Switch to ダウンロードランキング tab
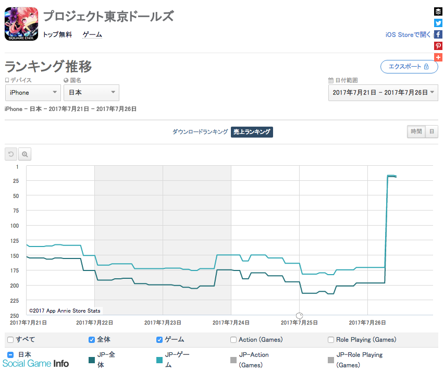Image resolution: width=444 pixels, height=370 pixels. [x=200, y=132]
